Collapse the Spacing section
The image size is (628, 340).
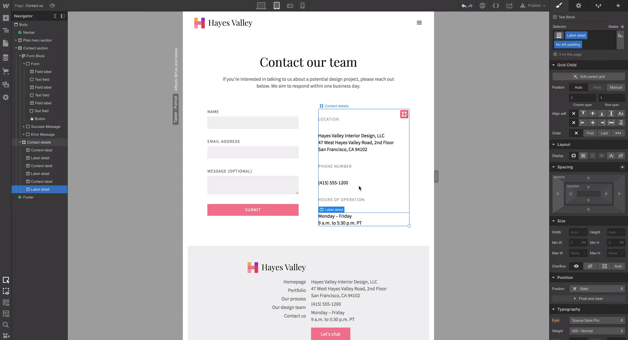click(553, 167)
